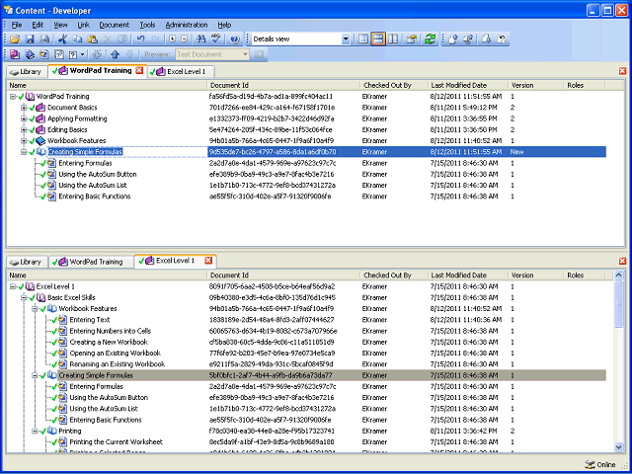The image size is (632, 474).
Task: Close the WordPad Training tab in upper pane
Action: click(139, 70)
